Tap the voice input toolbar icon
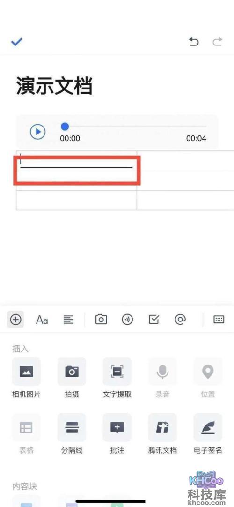 click(127, 320)
